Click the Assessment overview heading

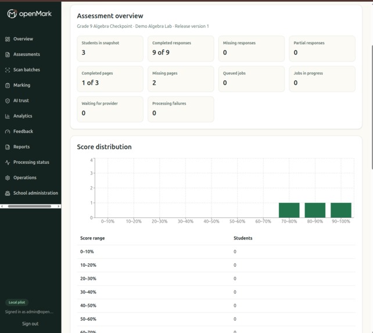click(110, 16)
